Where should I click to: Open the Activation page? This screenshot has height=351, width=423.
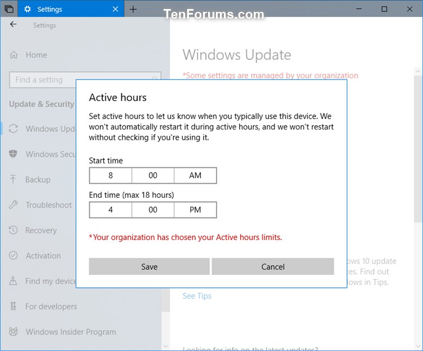[43, 256]
